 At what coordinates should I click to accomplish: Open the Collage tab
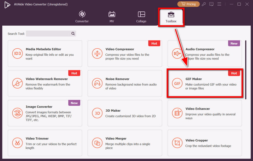click(141, 17)
